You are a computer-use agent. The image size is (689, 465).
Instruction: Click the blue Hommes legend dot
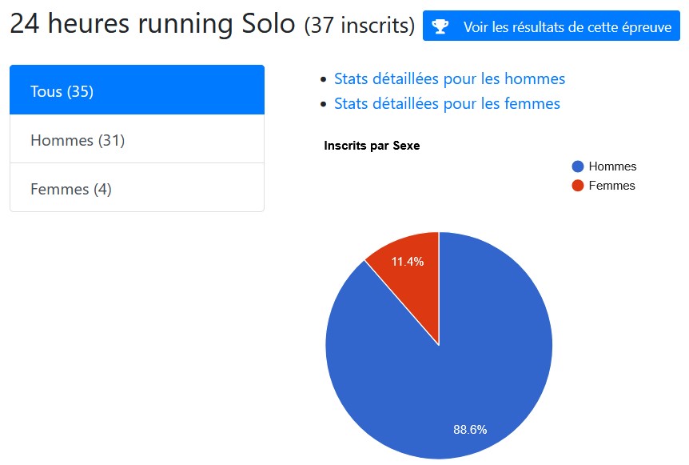pyautogui.click(x=578, y=166)
